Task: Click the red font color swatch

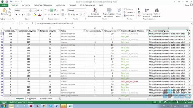Action: tap(40, 15)
